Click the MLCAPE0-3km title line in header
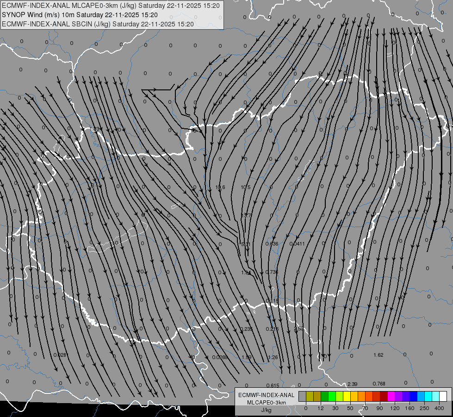 (x=111, y=6)
